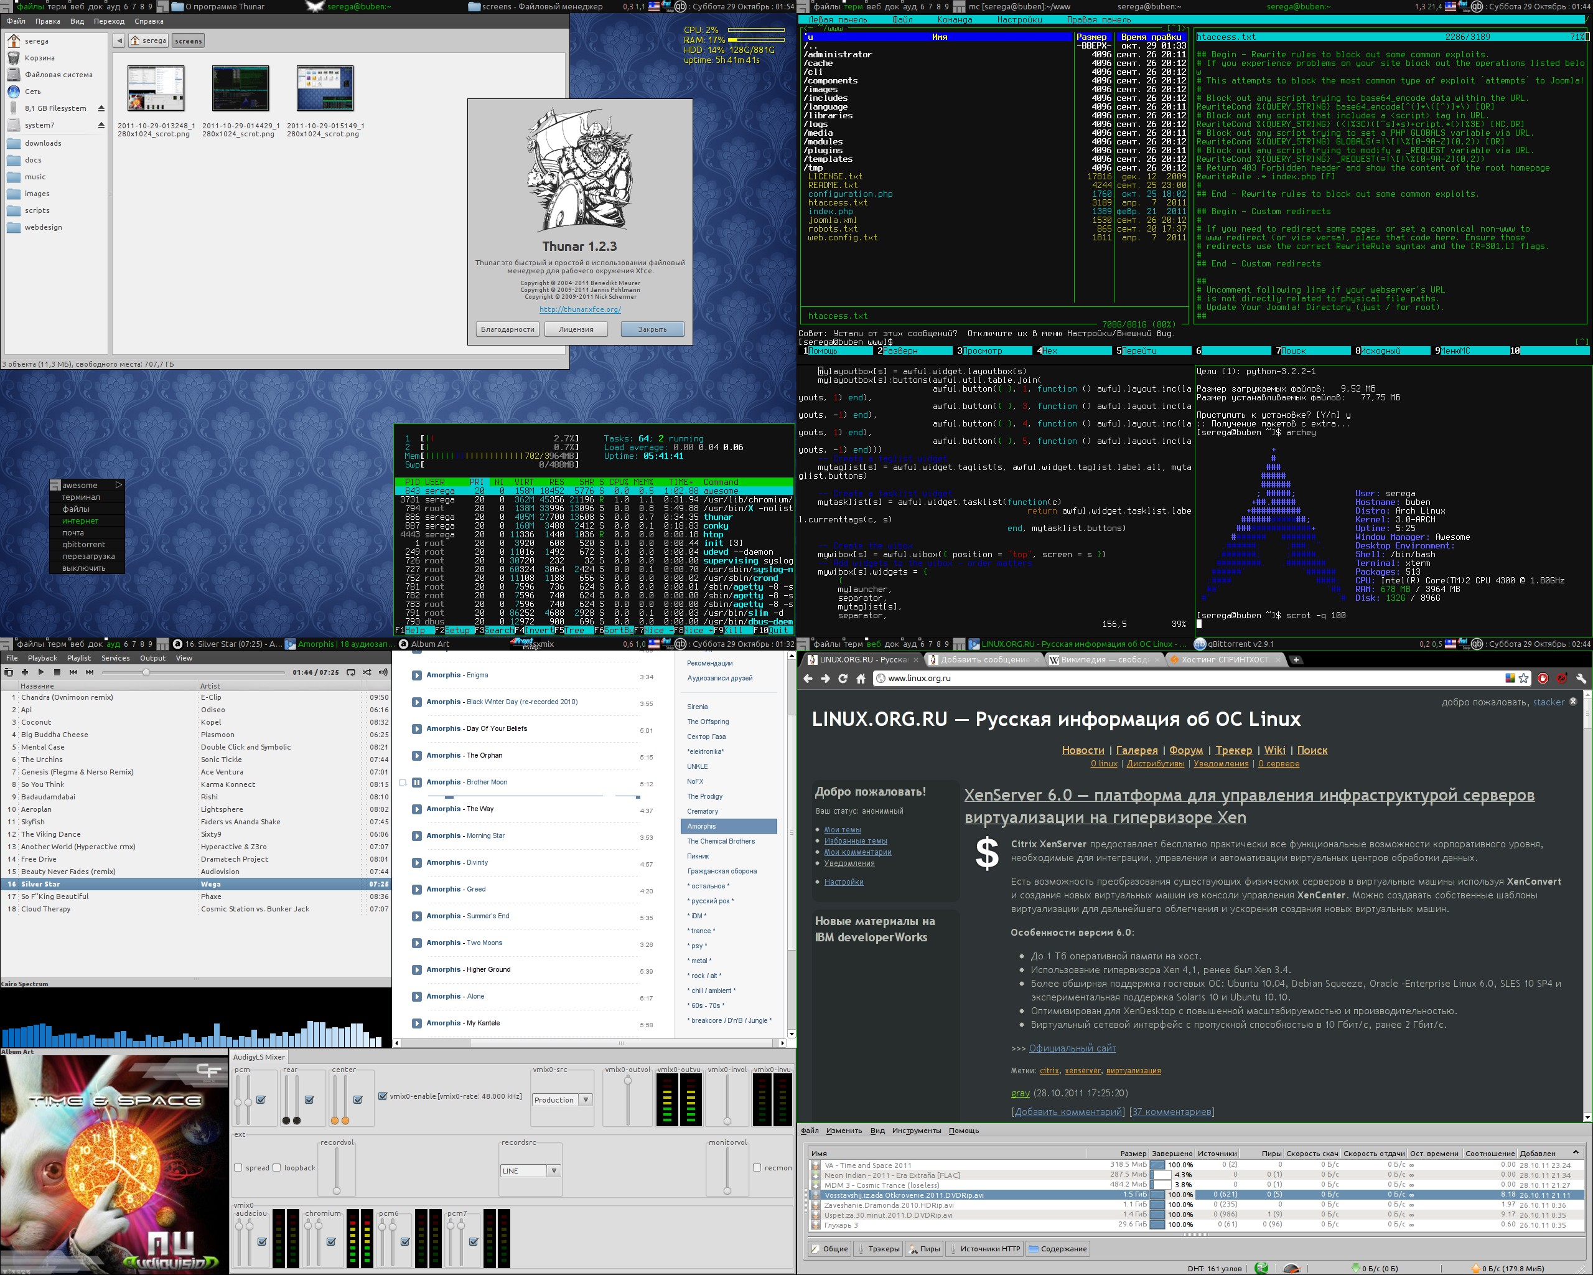The width and height of the screenshot is (1593, 1275).
Task: Select the Глухарь 3 torrent row
Action: [1197, 1225]
